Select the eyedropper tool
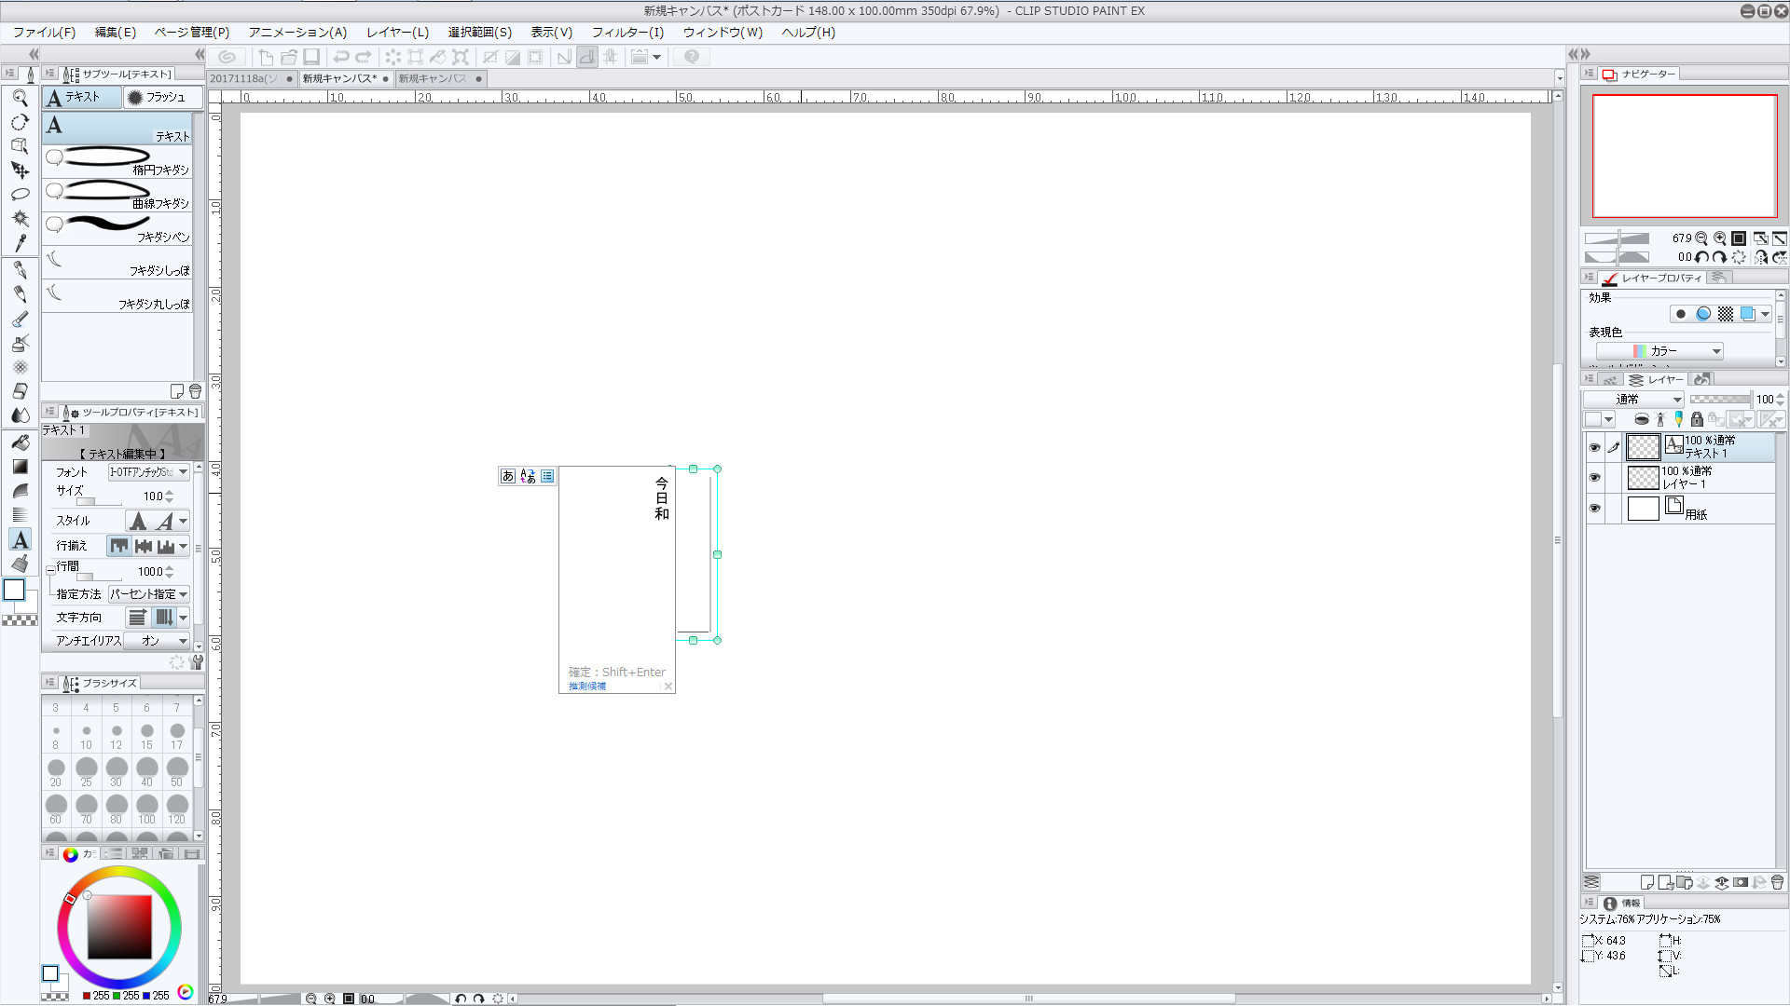Screen dimensions: 1790x1006 (x=20, y=243)
